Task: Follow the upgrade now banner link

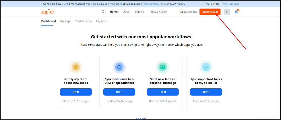Action: coord(152,3)
